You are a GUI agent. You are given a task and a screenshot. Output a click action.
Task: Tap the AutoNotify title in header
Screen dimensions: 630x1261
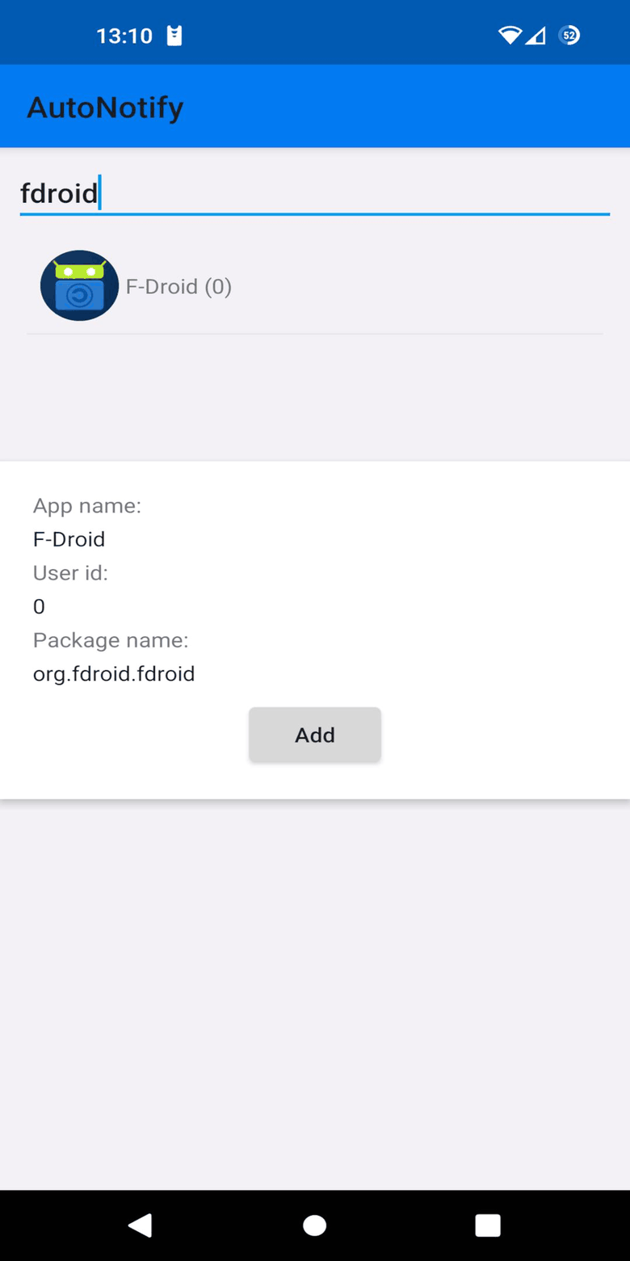tap(105, 107)
